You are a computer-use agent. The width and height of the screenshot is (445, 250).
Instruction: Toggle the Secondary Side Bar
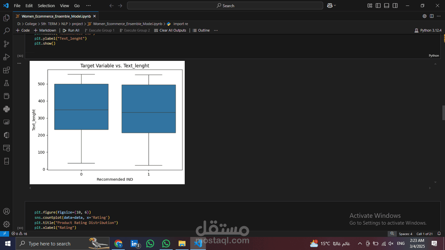click(395, 6)
